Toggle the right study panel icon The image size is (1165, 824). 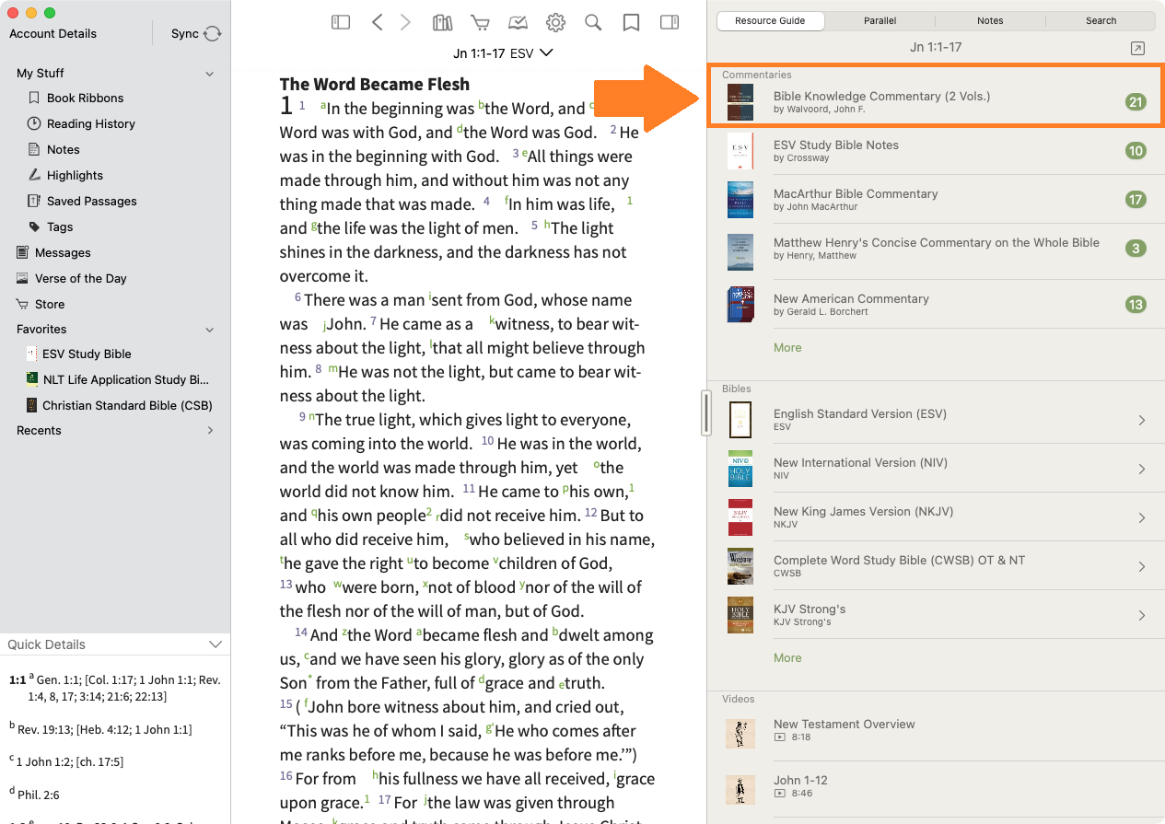(x=670, y=23)
